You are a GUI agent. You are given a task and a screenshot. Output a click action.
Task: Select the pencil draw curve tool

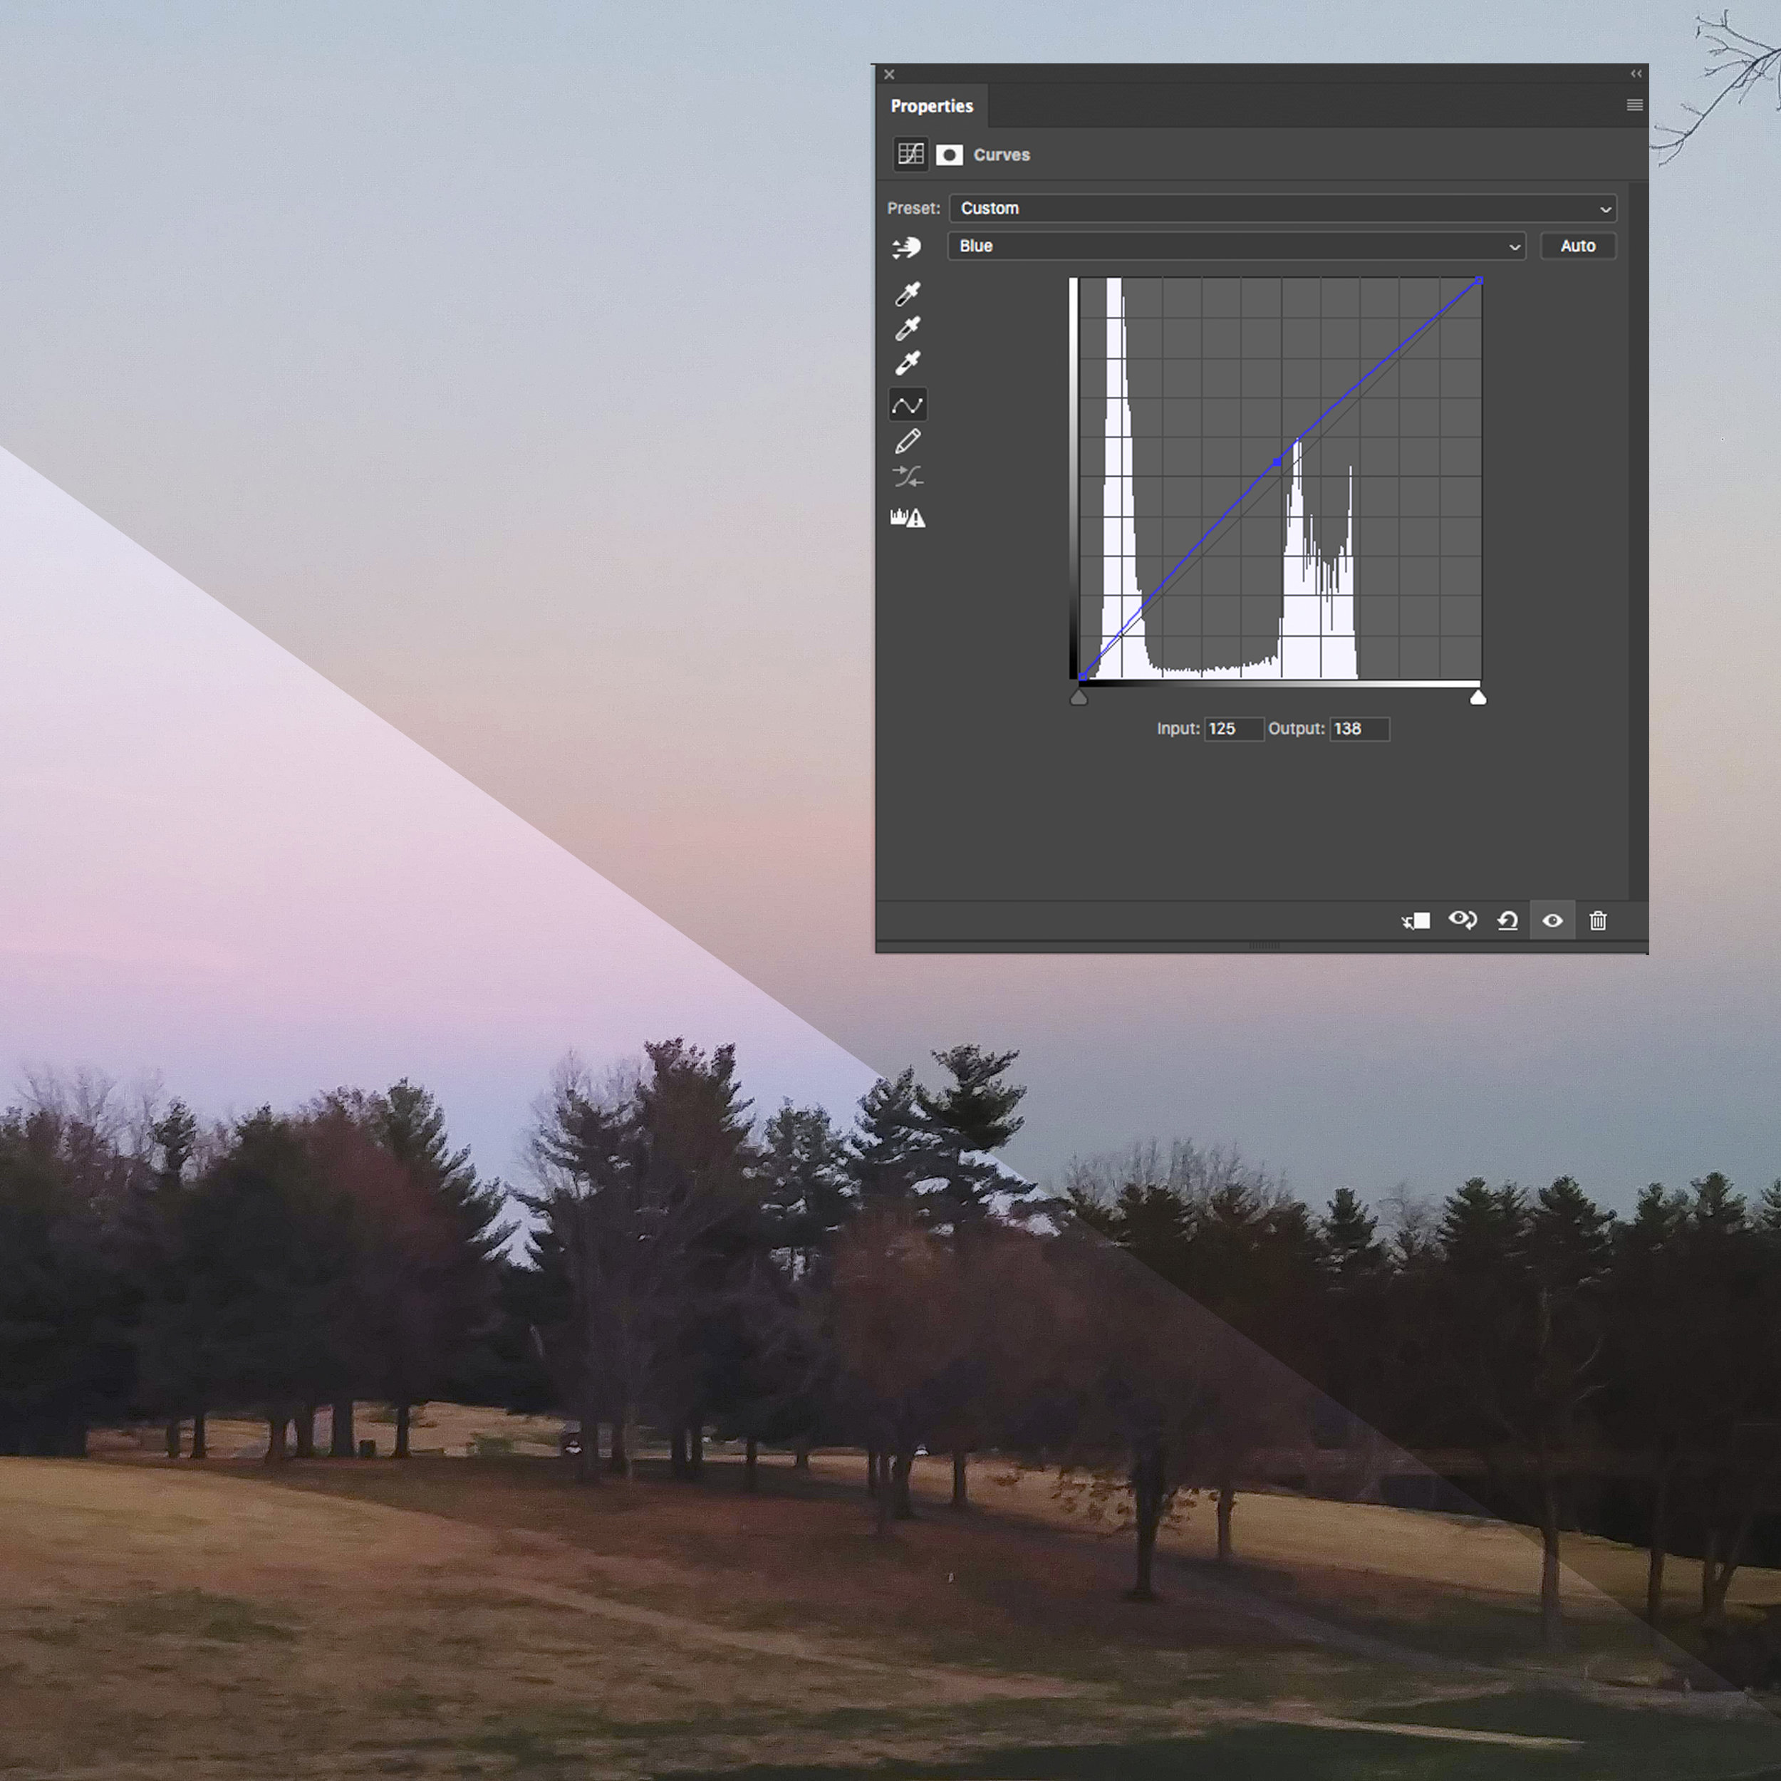[x=907, y=442]
